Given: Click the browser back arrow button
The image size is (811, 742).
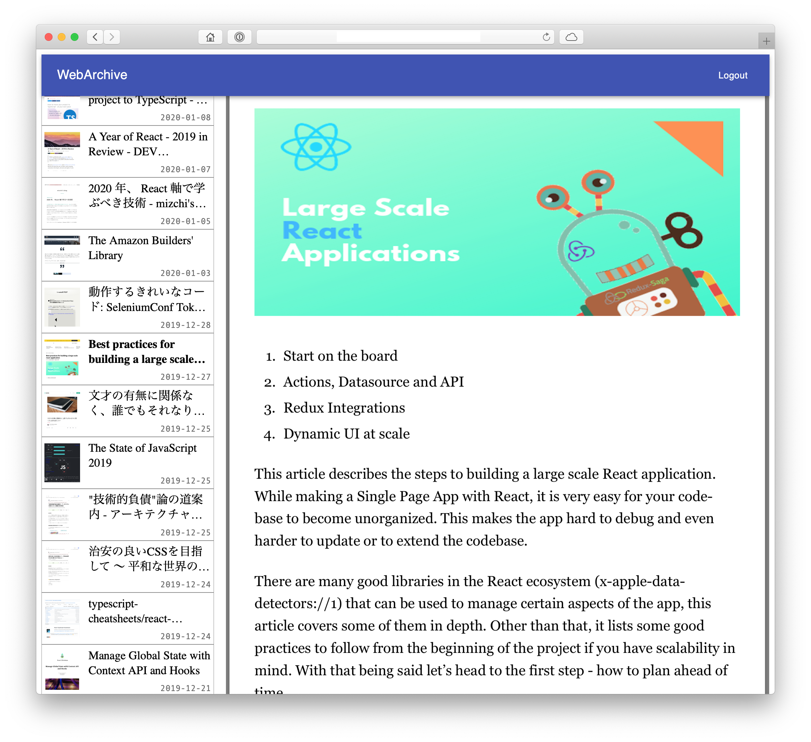Looking at the screenshot, I should coord(95,37).
